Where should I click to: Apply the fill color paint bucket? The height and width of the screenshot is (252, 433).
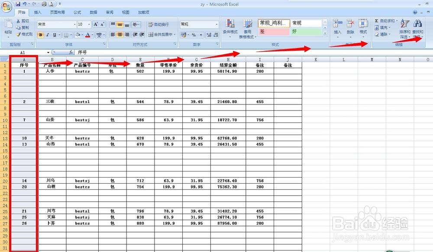(78, 35)
